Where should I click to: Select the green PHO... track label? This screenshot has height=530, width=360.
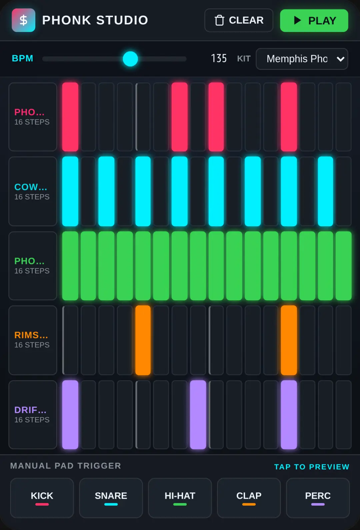pyautogui.click(x=33, y=266)
